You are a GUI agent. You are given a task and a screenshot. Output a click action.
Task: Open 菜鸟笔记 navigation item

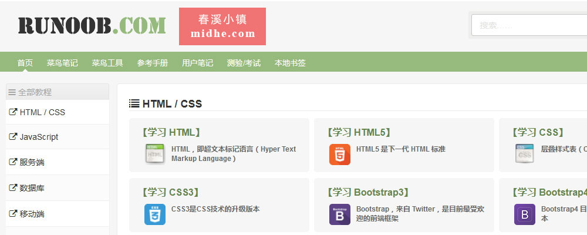62,63
